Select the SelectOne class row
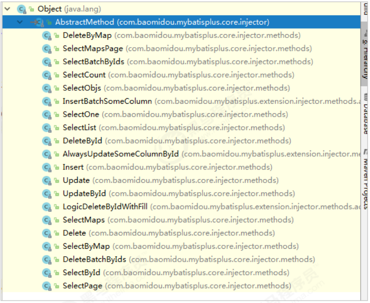 [81, 115]
